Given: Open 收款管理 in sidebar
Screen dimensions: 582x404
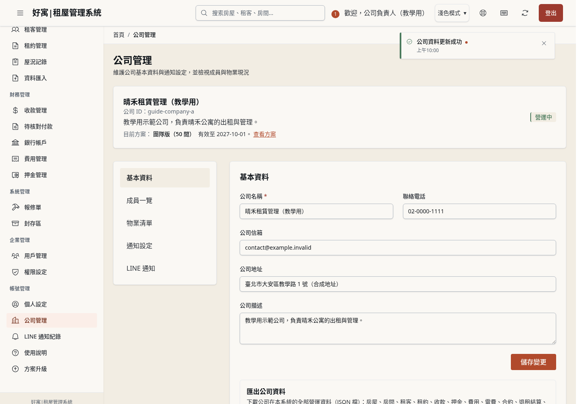Looking at the screenshot, I should tap(52, 110).
